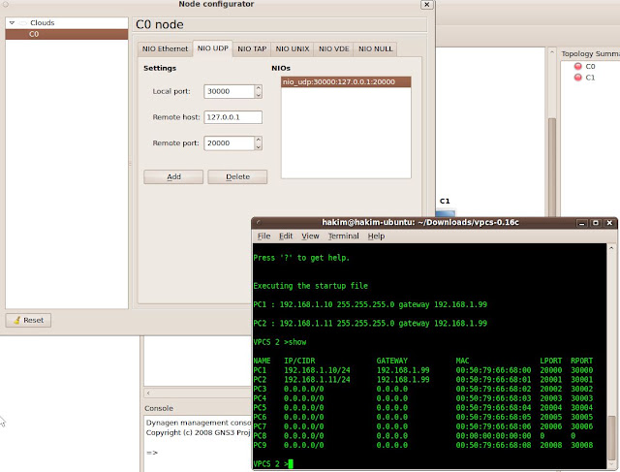The width and height of the screenshot is (620, 472).
Task: Click the Dynagen console prompt =>
Action: pyautogui.click(x=152, y=453)
